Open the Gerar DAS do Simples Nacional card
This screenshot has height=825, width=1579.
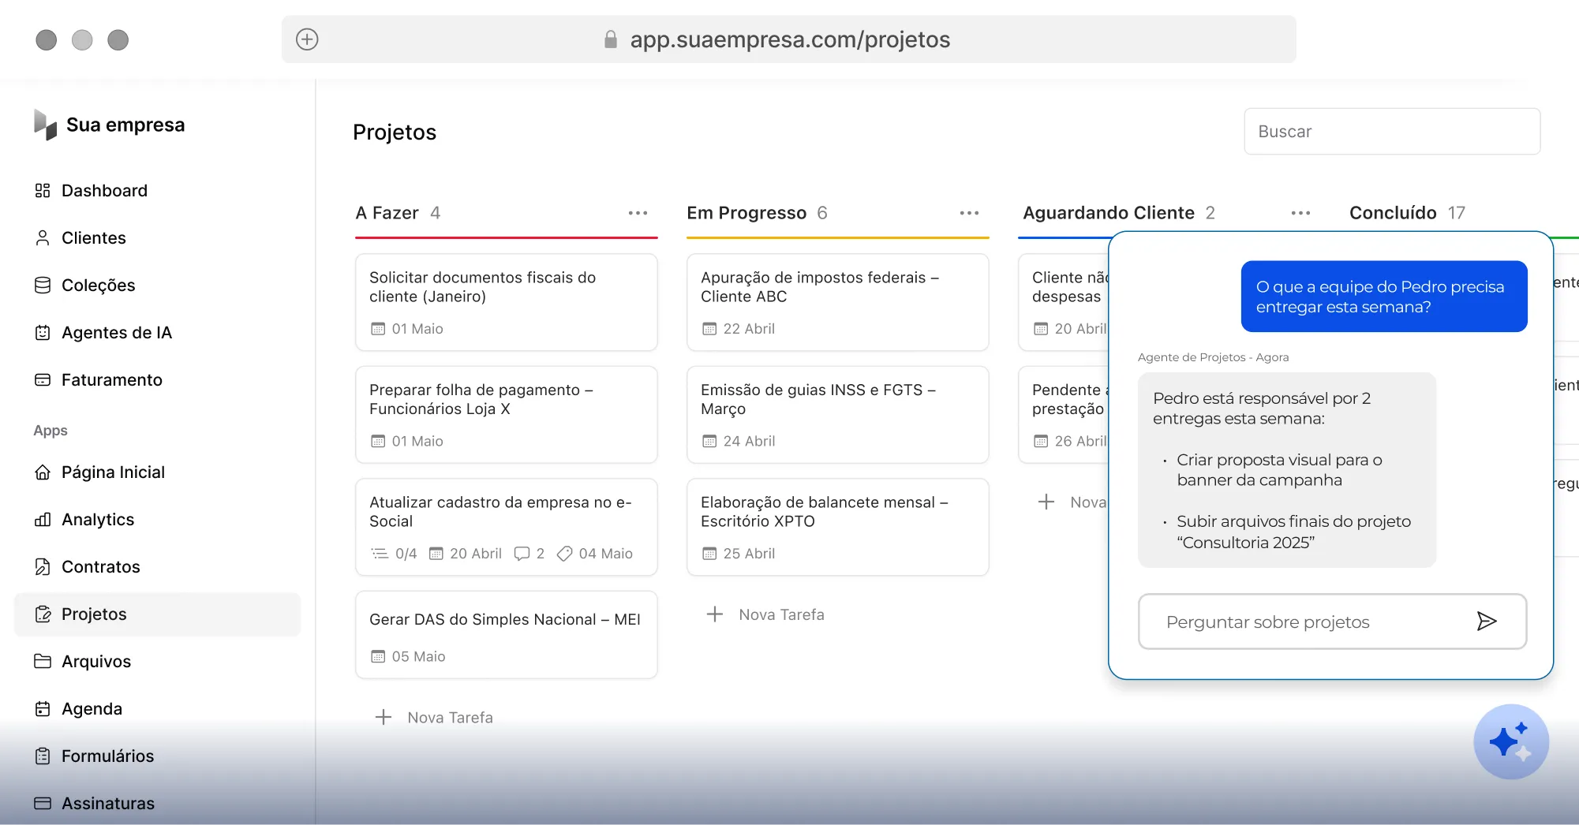tap(506, 635)
